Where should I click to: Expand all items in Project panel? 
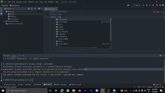point(32,9)
